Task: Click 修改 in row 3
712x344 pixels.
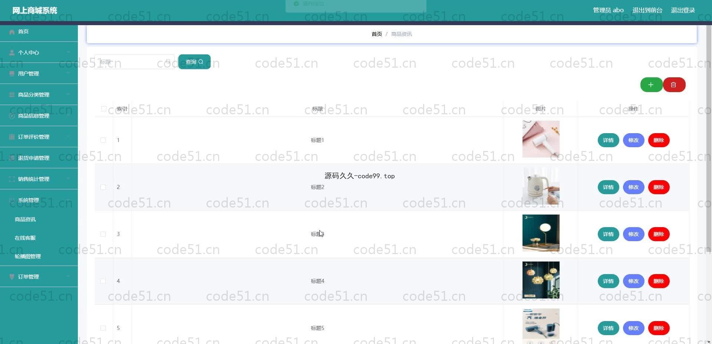Action: click(x=633, y=234)
